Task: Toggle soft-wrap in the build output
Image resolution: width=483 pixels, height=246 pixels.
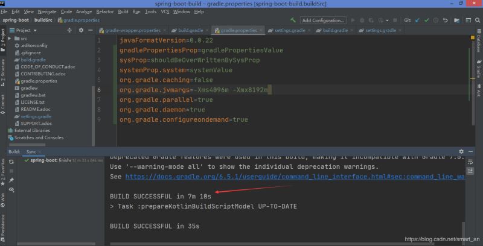Action: [x=470, y=162]
